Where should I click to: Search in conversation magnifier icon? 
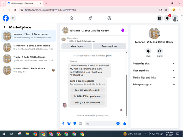pyautogui.click(x=160, y=51)
